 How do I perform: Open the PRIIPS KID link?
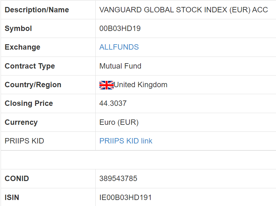pos(126,141)
